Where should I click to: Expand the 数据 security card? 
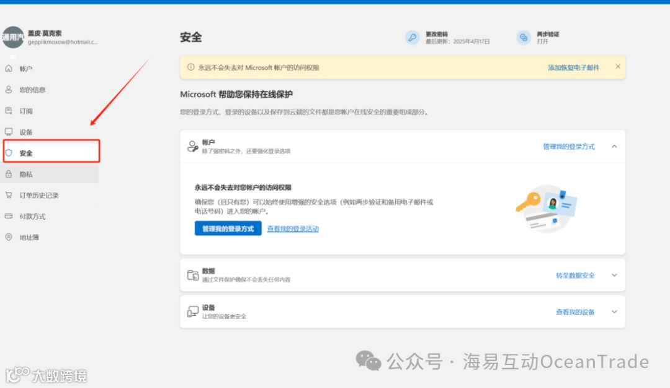[614, 275]
